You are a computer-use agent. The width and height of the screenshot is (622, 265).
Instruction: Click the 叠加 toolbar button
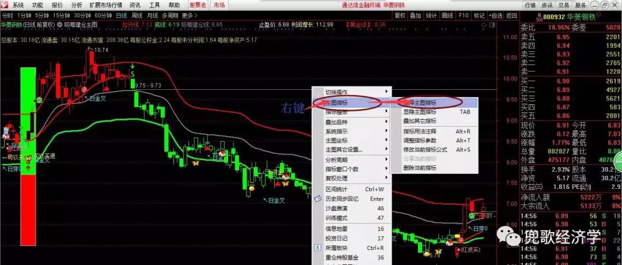tap(416, 16)
